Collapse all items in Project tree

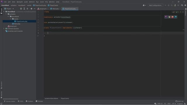click(x=27, y=9)
